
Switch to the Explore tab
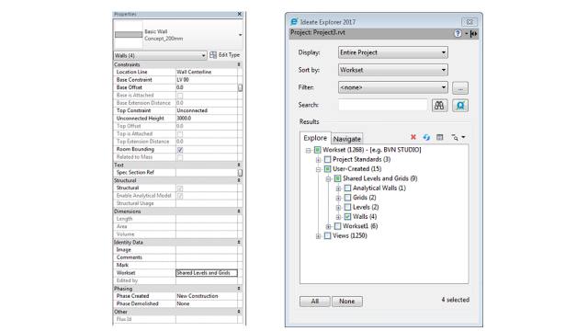[315, 138]
